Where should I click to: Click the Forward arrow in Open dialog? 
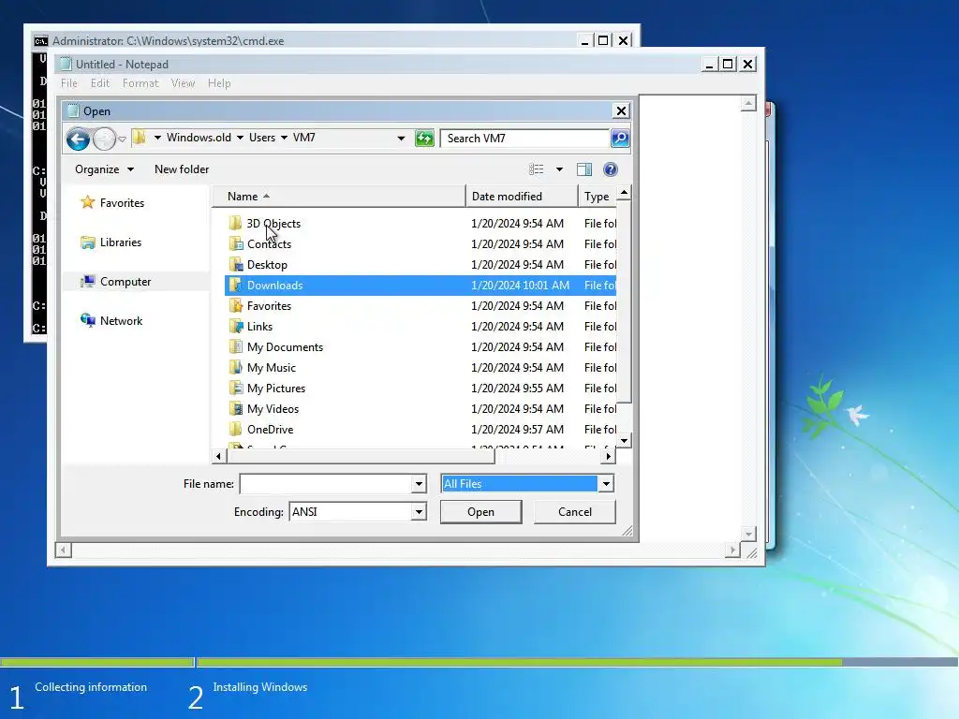(x=105, y=139)
